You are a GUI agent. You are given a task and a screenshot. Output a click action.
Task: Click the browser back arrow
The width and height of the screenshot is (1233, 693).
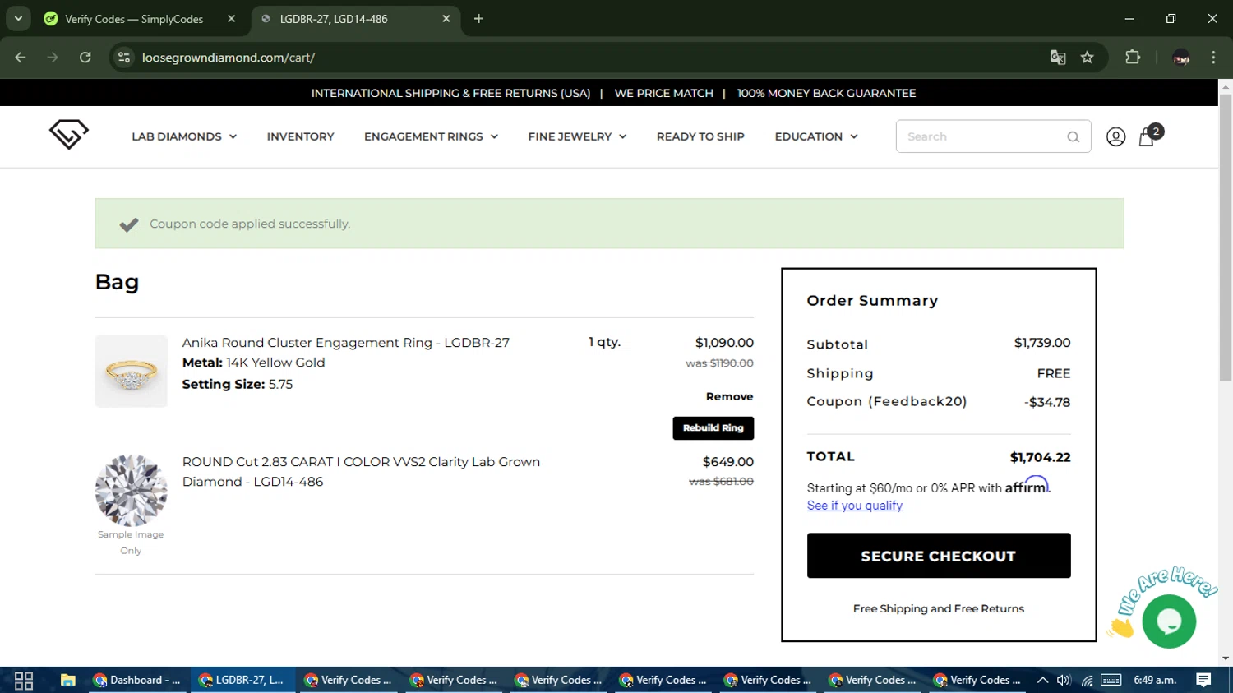[x=21, y=58]
